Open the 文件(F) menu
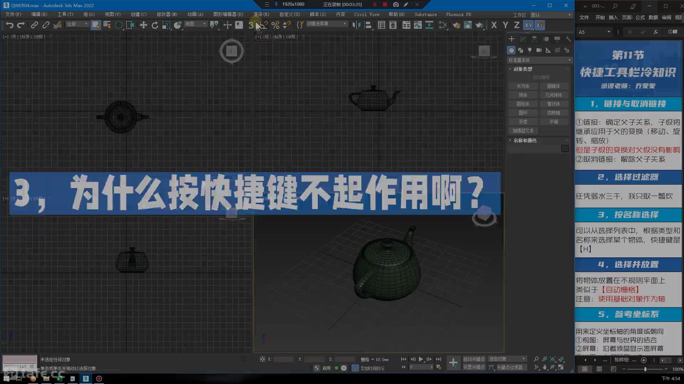The width and height of the screenshot is (684, 384). coord(13,15)
